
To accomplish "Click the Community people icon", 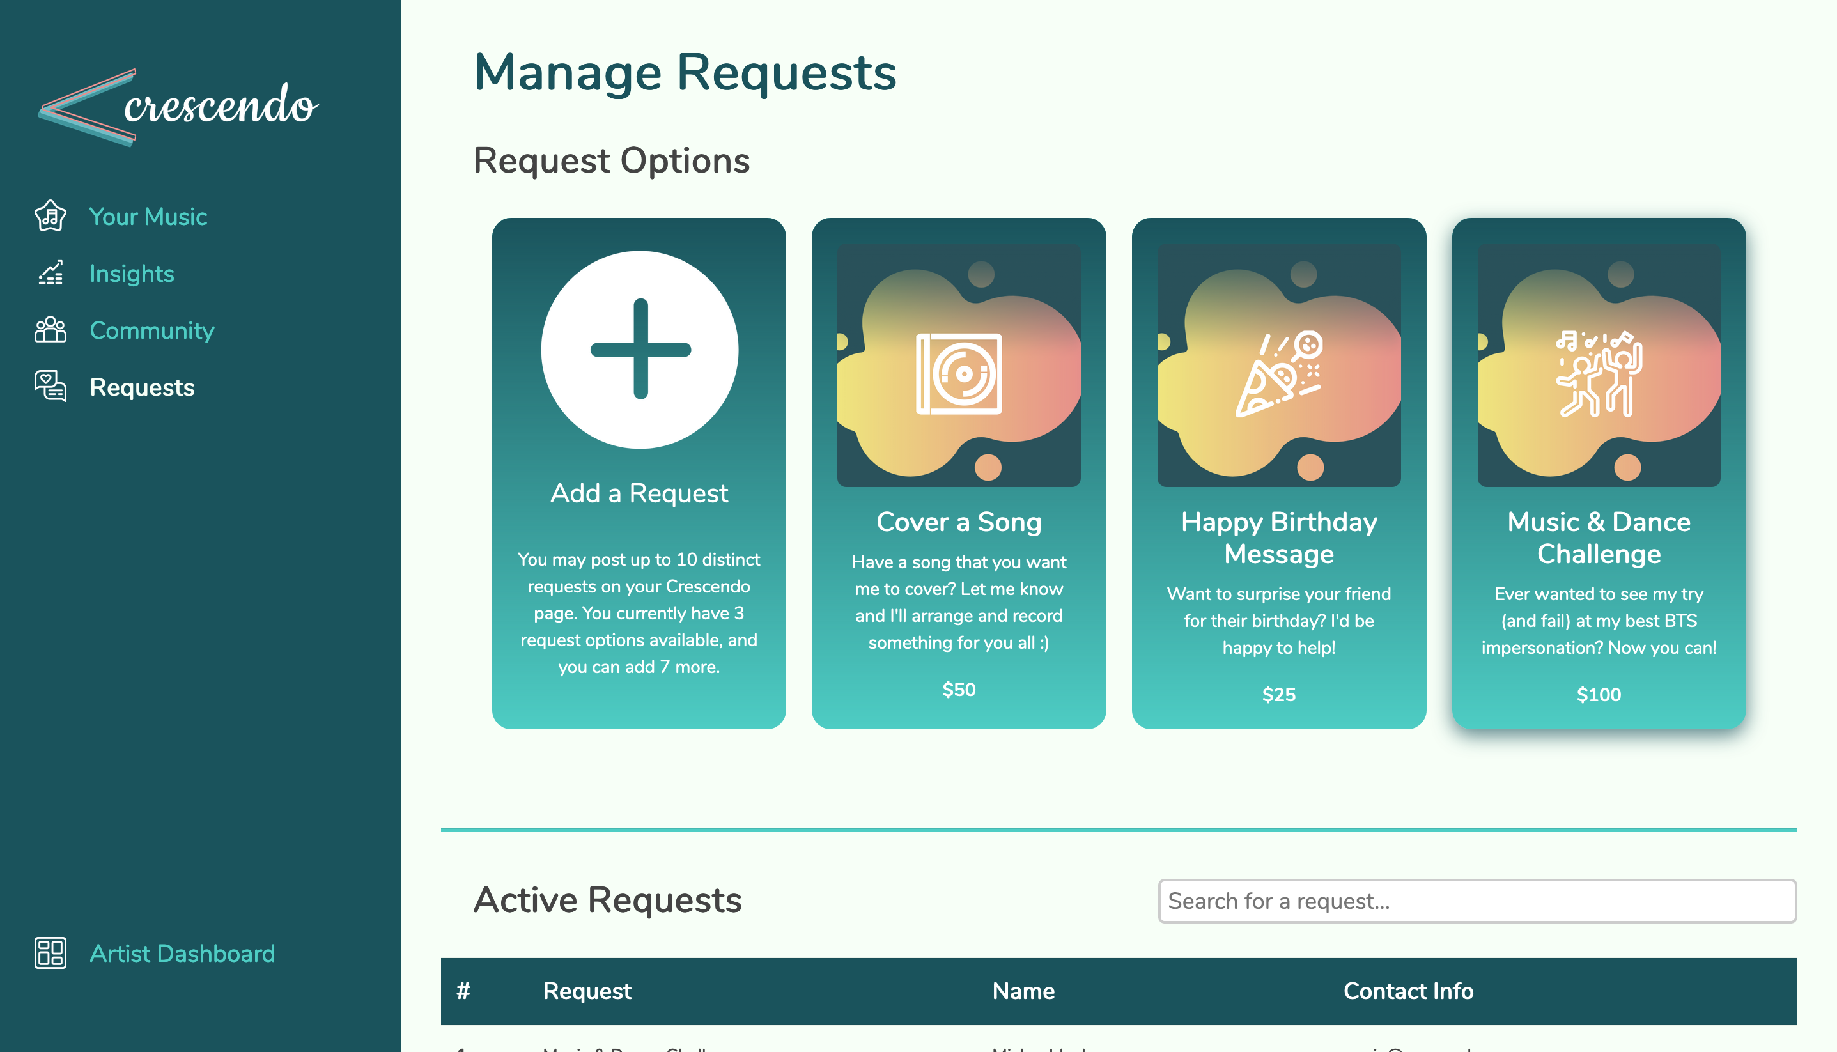I will 50,330.
